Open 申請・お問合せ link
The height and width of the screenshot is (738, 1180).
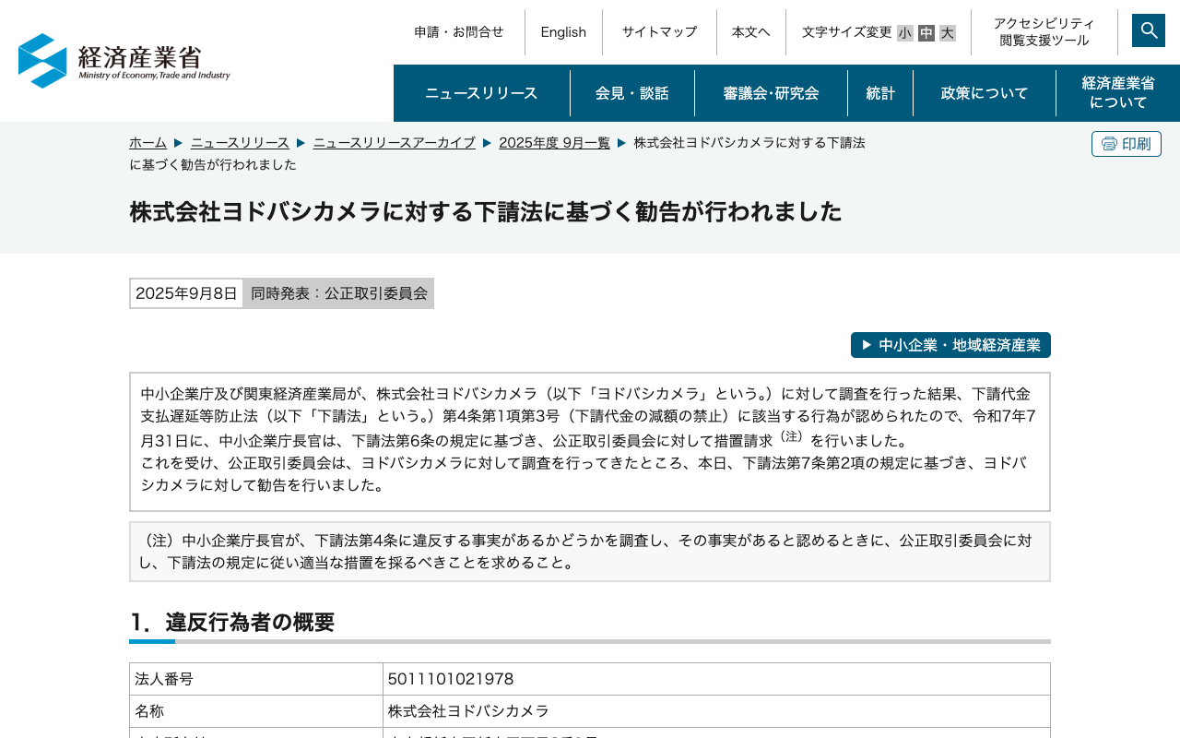tap(459, 32)
